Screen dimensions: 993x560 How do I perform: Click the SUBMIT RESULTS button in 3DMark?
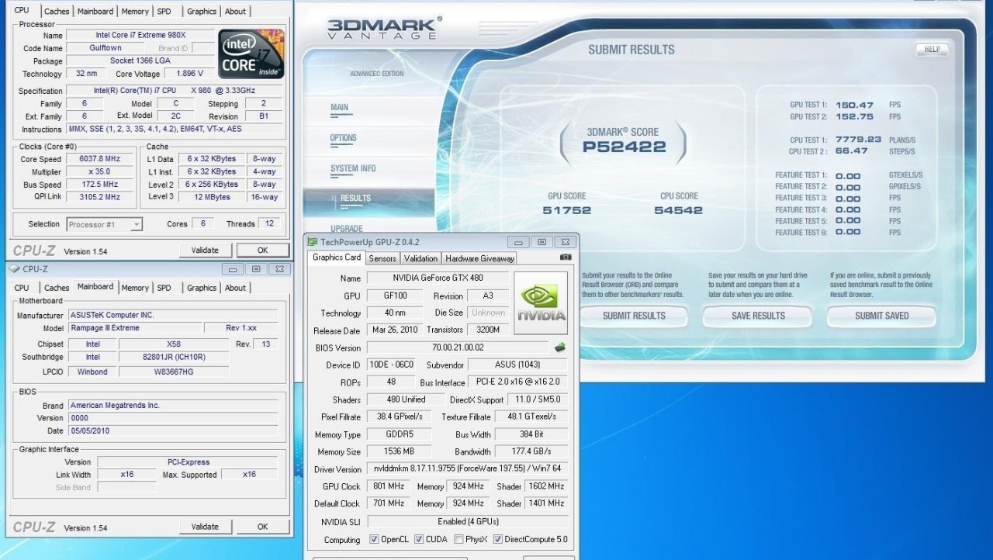coord(634,316)
